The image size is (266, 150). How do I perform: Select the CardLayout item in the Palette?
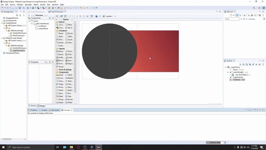pos(69,57)
